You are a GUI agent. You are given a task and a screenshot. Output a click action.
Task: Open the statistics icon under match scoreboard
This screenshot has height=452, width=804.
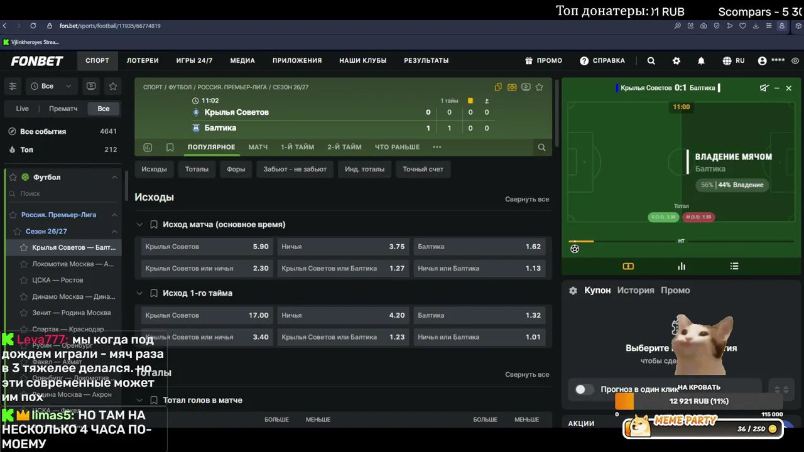point(148,148)
